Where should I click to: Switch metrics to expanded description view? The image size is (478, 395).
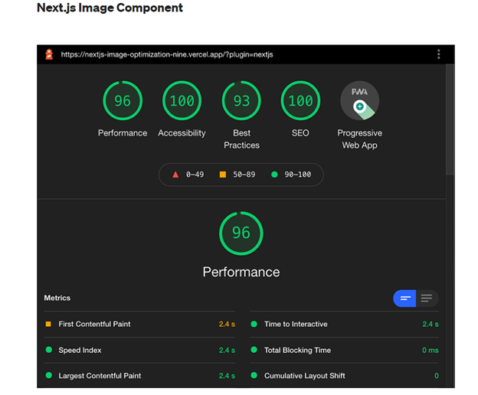click(427, 298)
